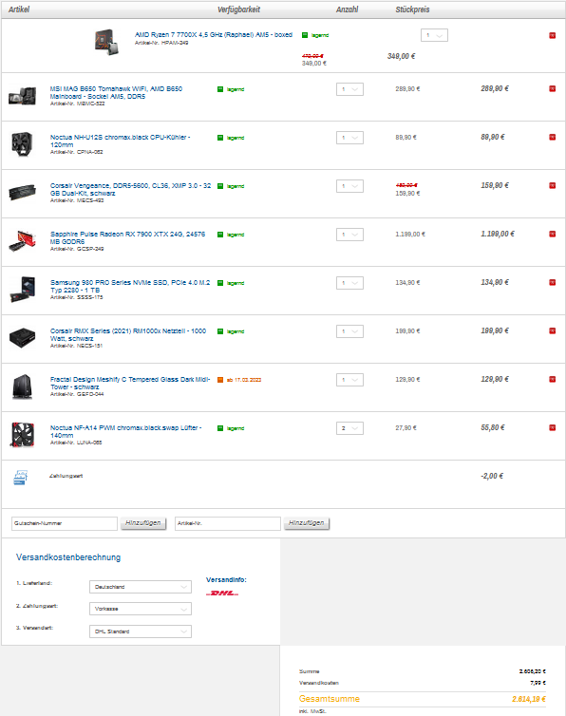Remove Corsair RMX power supply item

(552, 330)
